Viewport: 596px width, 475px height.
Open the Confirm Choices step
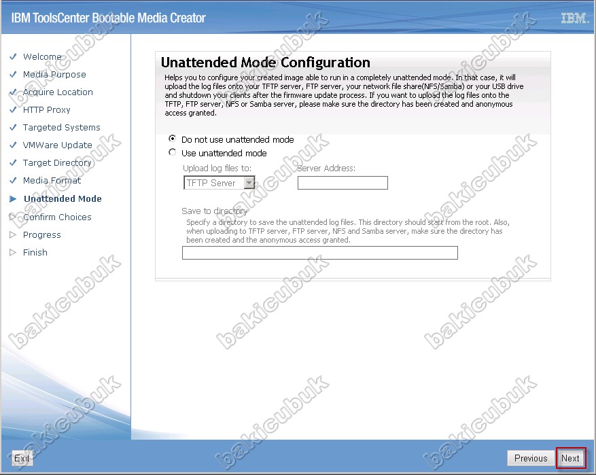57,217
